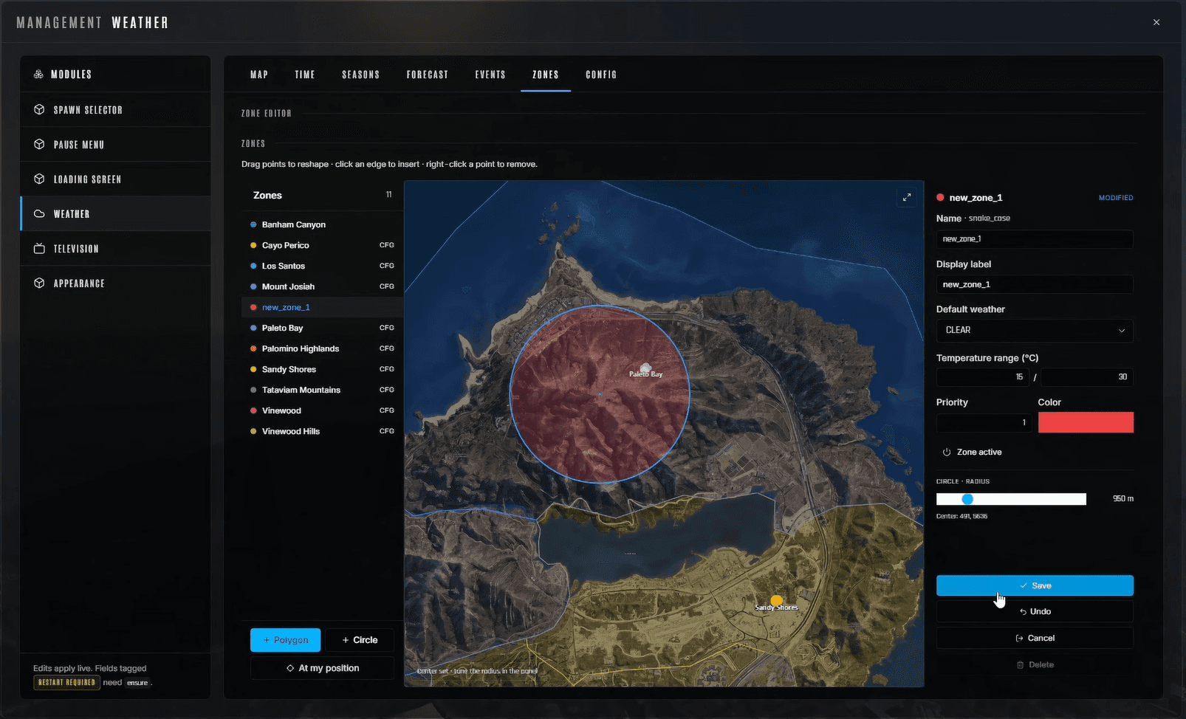Select the Zones tab
Viewport: 1186px width, 719px height.
[546, 75]
